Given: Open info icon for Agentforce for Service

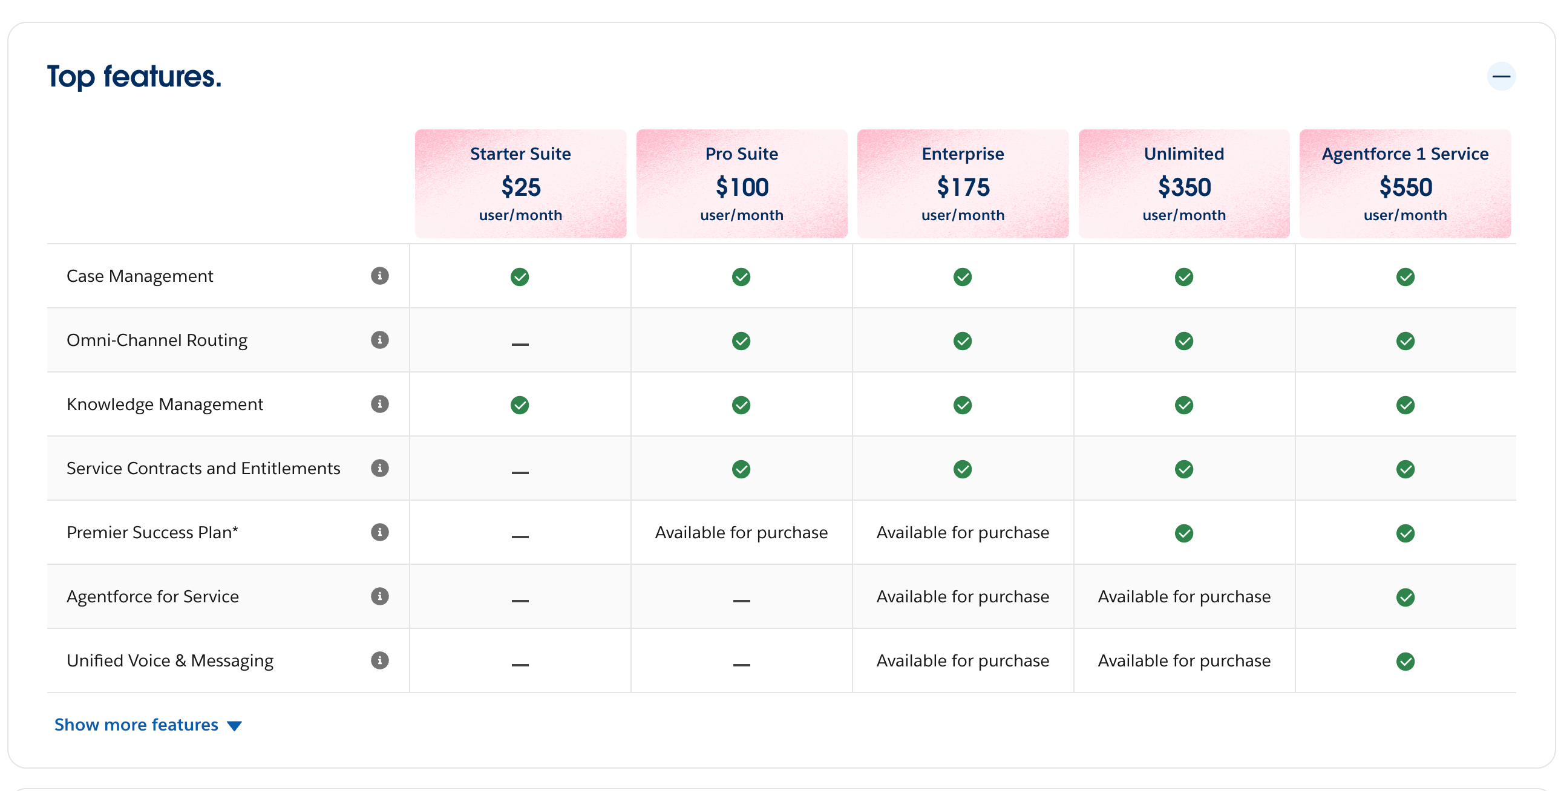Looking at the screenshot, I should point(379,597).
